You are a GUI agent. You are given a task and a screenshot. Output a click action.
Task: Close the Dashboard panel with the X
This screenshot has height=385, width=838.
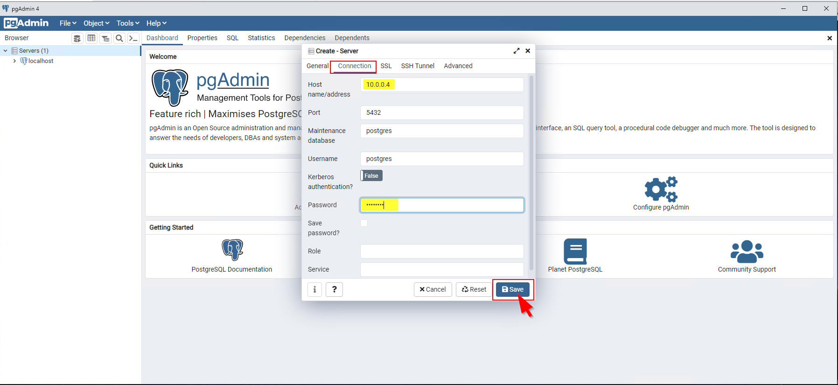[x=830, y=38]
